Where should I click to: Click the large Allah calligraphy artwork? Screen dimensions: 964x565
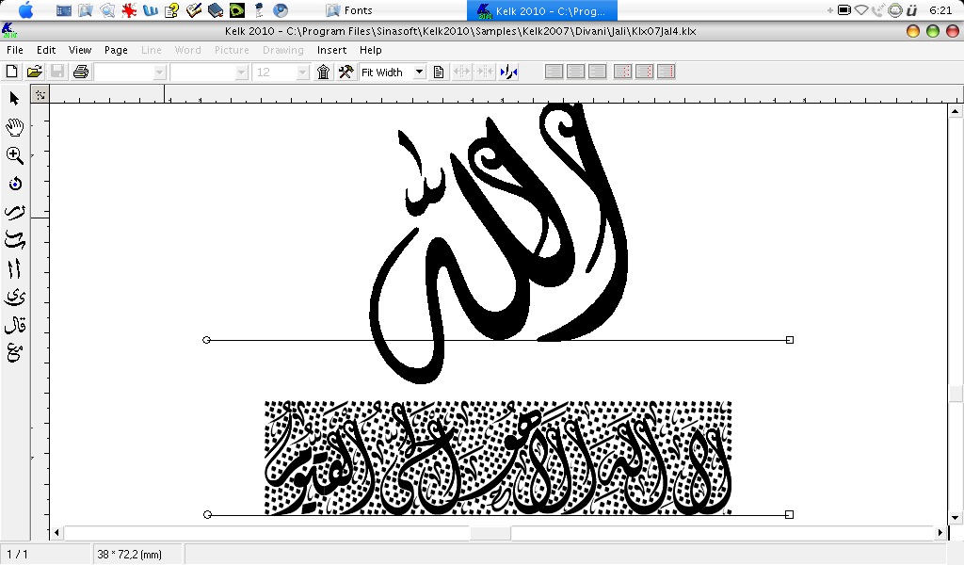coord(499,243)
